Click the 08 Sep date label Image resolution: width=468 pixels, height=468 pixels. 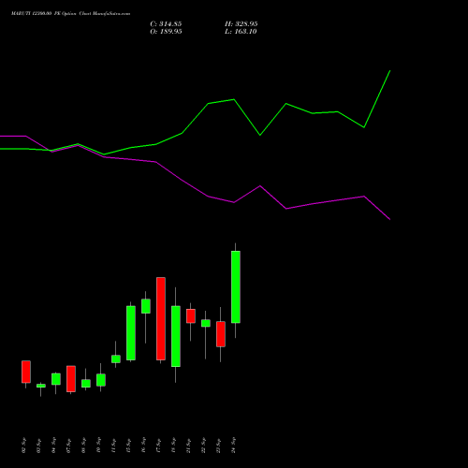click(x=84, y=446)
